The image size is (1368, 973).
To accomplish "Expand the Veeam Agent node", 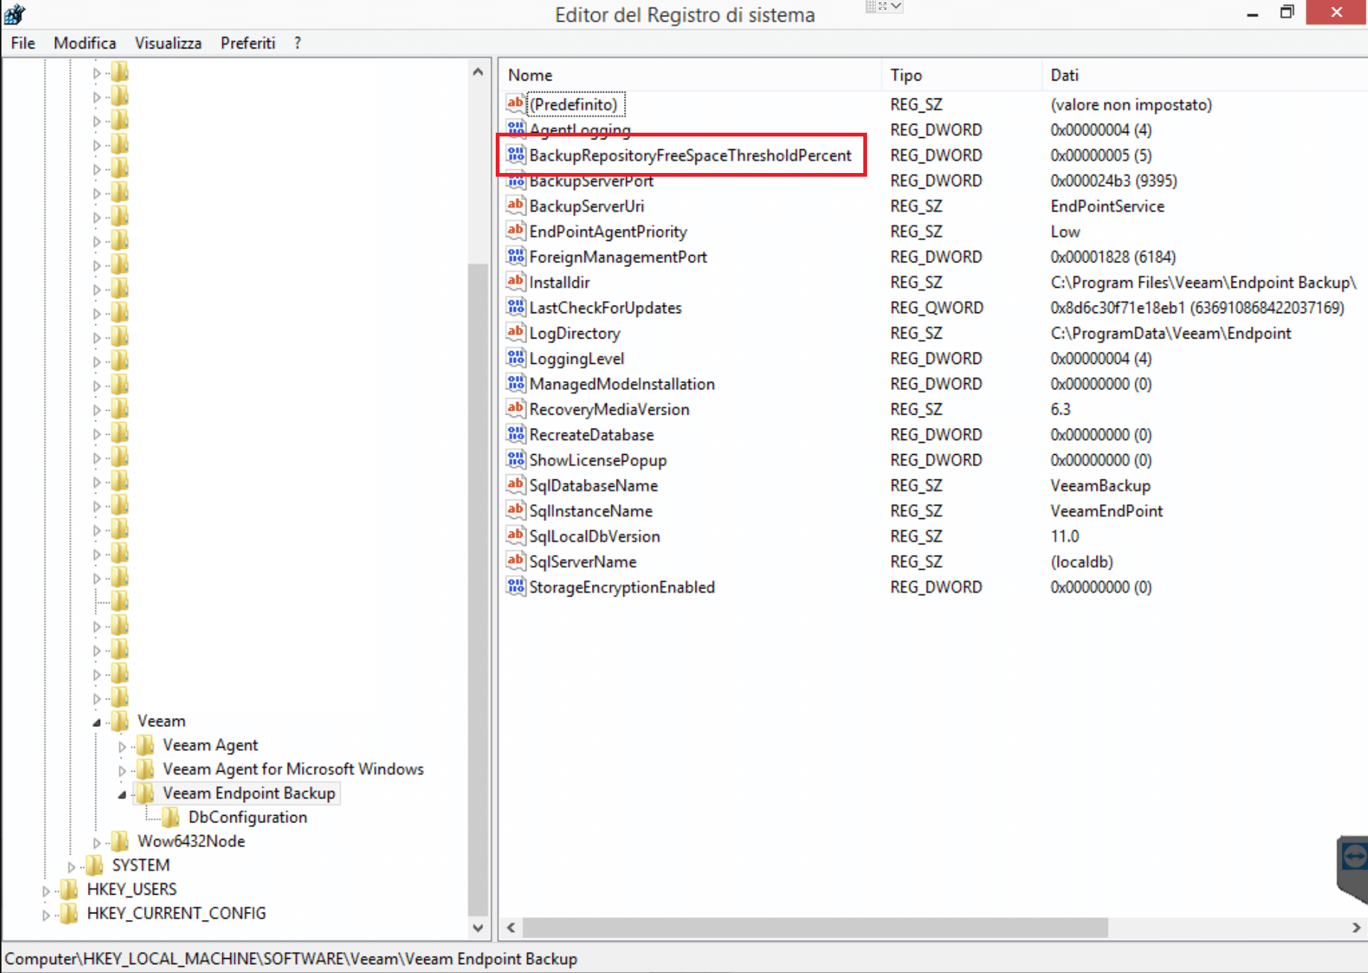I will (122, 746).
